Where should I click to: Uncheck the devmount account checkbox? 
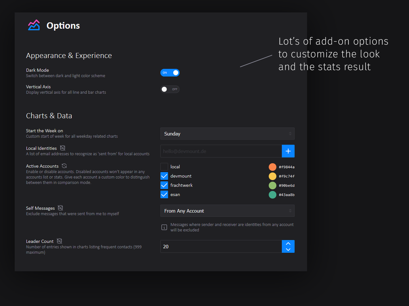164,176
